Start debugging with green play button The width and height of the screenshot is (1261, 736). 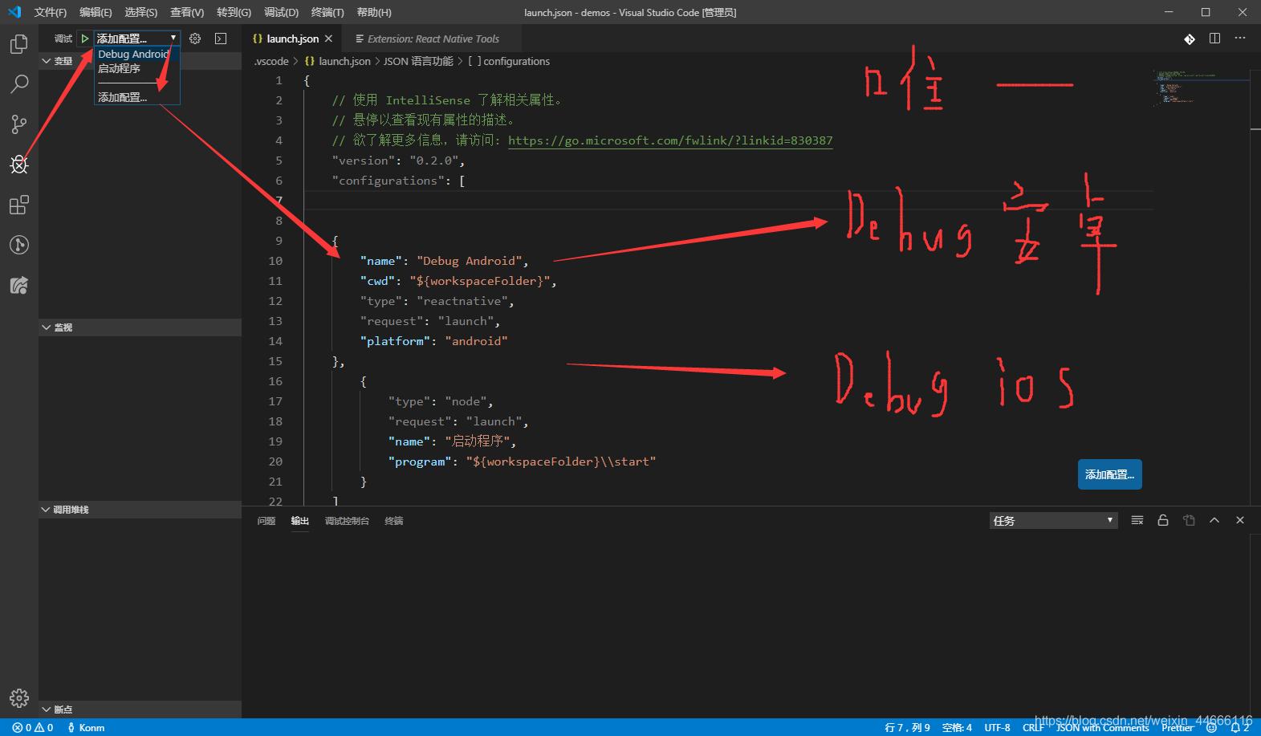(x=84, y=39)
